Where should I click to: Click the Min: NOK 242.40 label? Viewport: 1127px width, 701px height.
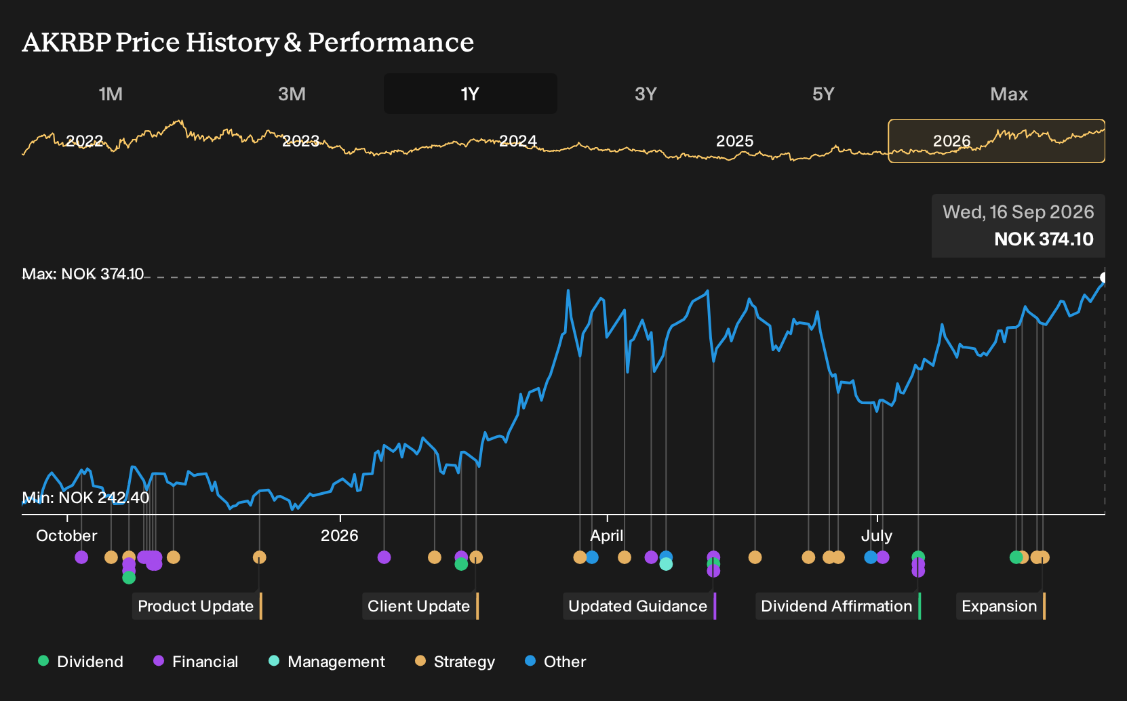click(x=85, y=498)
